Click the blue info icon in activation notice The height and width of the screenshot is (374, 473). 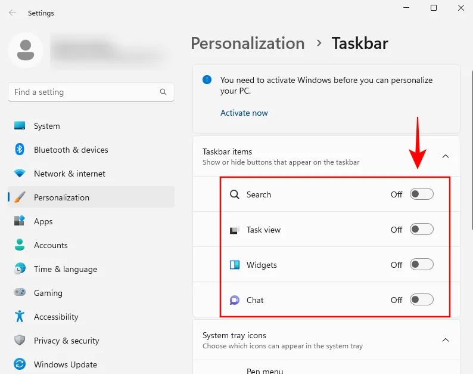tap(207, 80)
